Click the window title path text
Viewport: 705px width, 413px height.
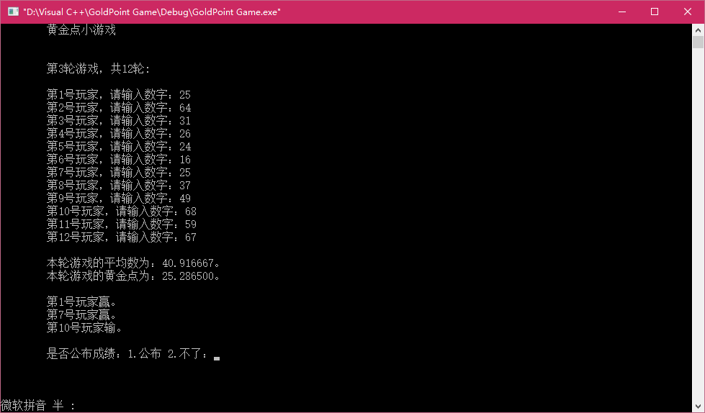[152, 12]
